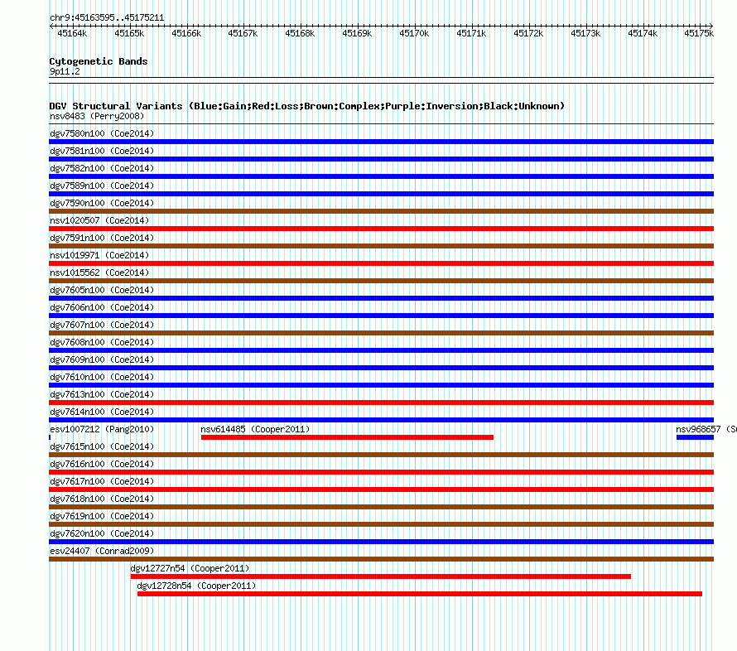Click the red bar of dgv12727n54
737x651 pixels.
click(x=381, y=576)
